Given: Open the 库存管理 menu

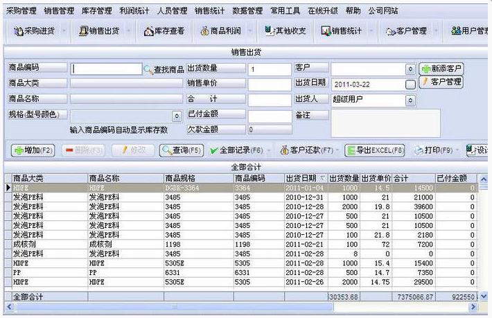Looking at the screenshot, I should coord(96,11).
